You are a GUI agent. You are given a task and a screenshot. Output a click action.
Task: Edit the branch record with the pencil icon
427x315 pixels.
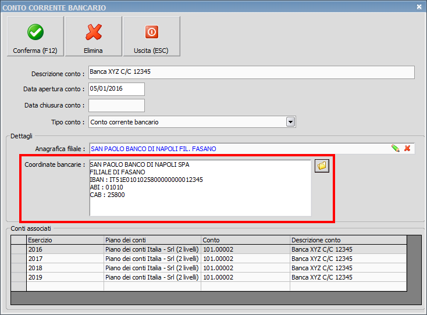[x=396, y=148]
